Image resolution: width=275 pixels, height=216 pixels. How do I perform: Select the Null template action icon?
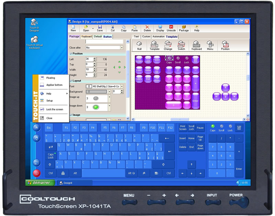[x=139, y=46]
